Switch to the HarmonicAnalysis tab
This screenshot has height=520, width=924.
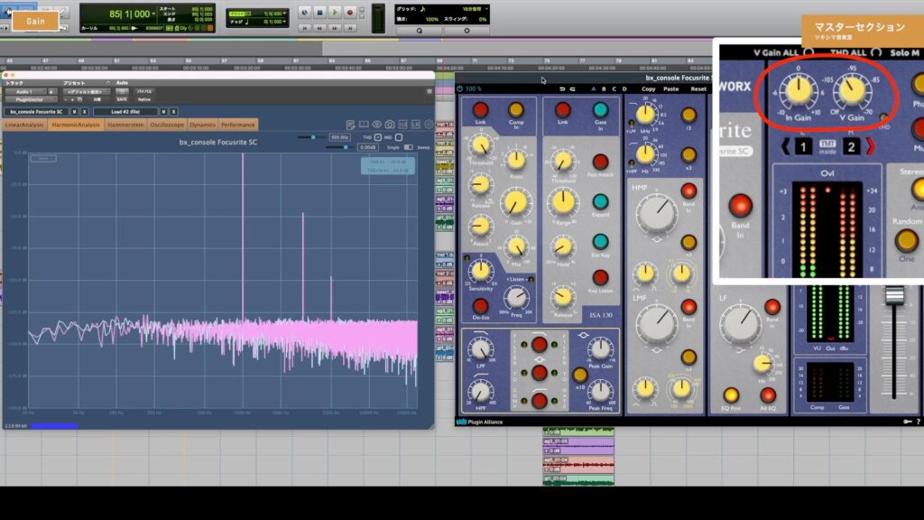[x=76, y=125]
